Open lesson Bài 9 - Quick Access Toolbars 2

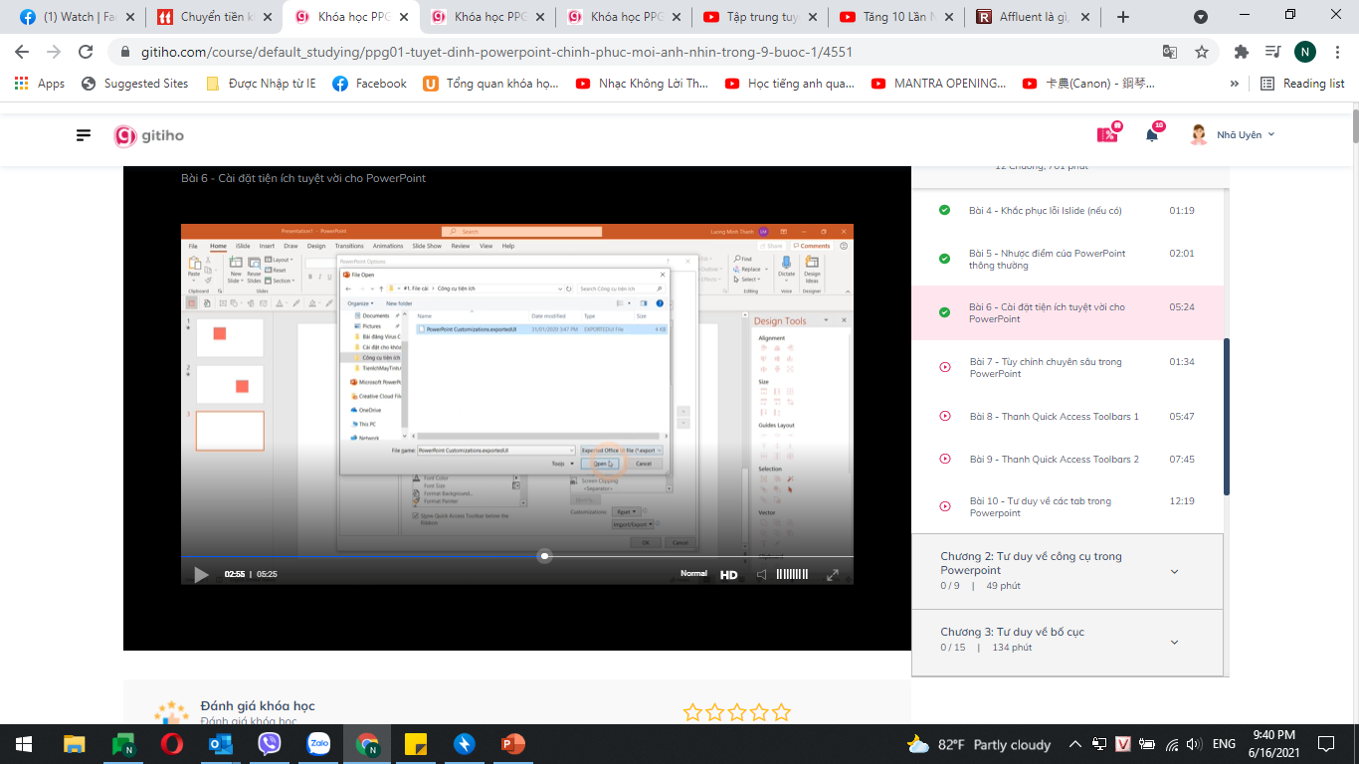point(1054,460)
